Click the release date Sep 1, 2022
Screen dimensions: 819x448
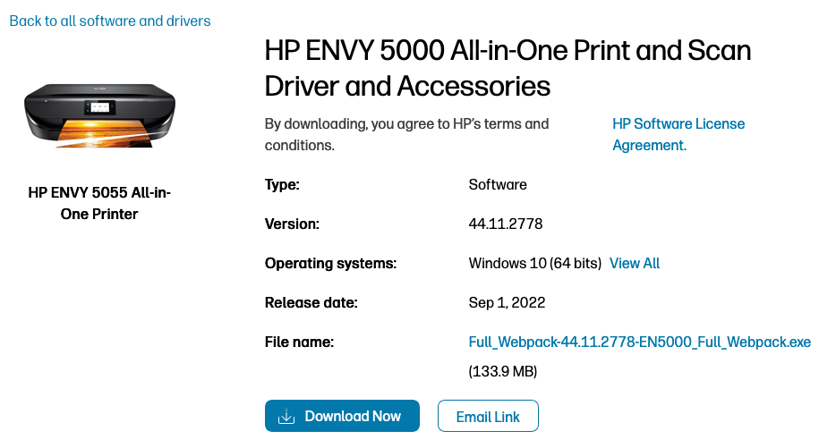[507, 302]
